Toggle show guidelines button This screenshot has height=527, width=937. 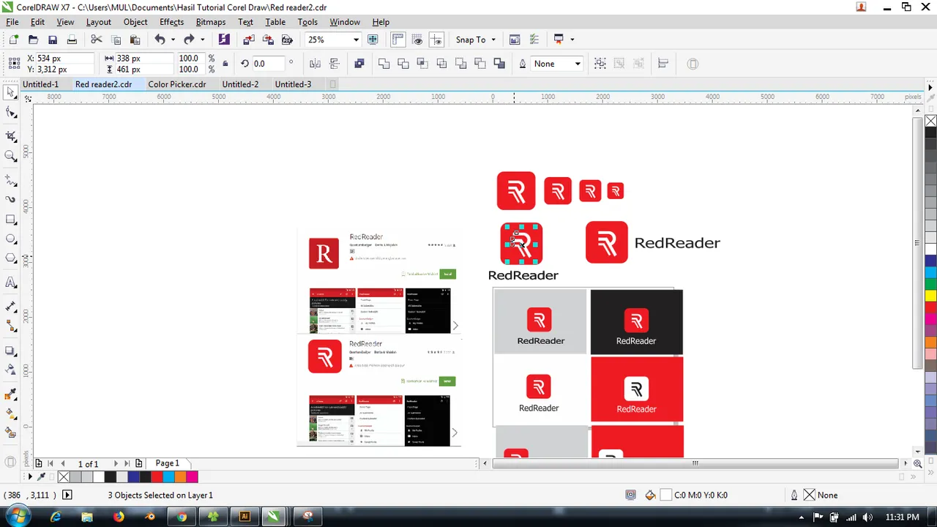(x=436, y=40)
